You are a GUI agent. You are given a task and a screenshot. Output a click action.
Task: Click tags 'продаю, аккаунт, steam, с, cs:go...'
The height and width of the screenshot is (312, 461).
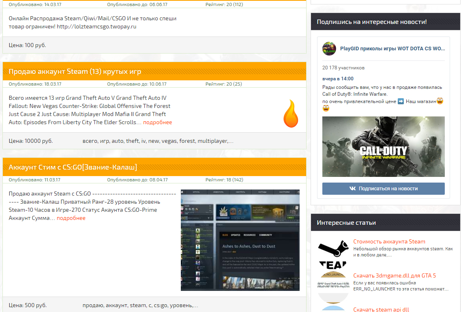pos(140,305)
